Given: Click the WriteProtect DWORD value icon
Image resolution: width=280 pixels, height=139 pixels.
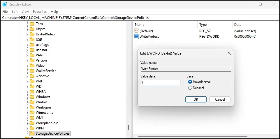Looking at the screenshot, I should [x=137, y=37].
